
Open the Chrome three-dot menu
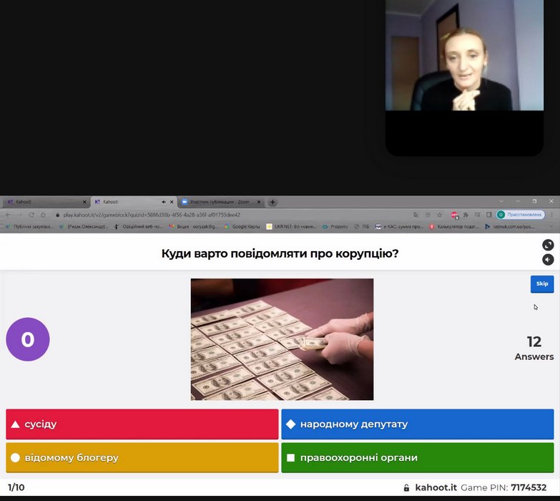click(551, 215)
